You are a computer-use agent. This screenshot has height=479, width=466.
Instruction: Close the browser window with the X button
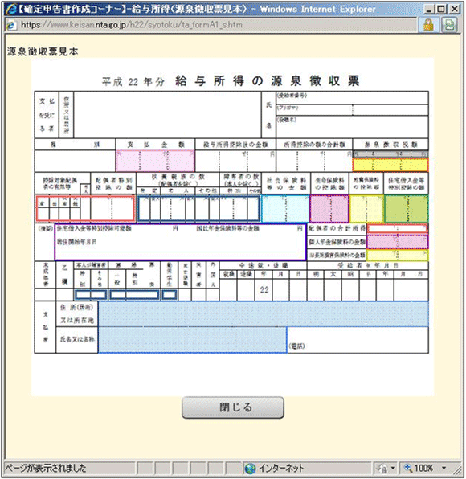pos(455,9)
